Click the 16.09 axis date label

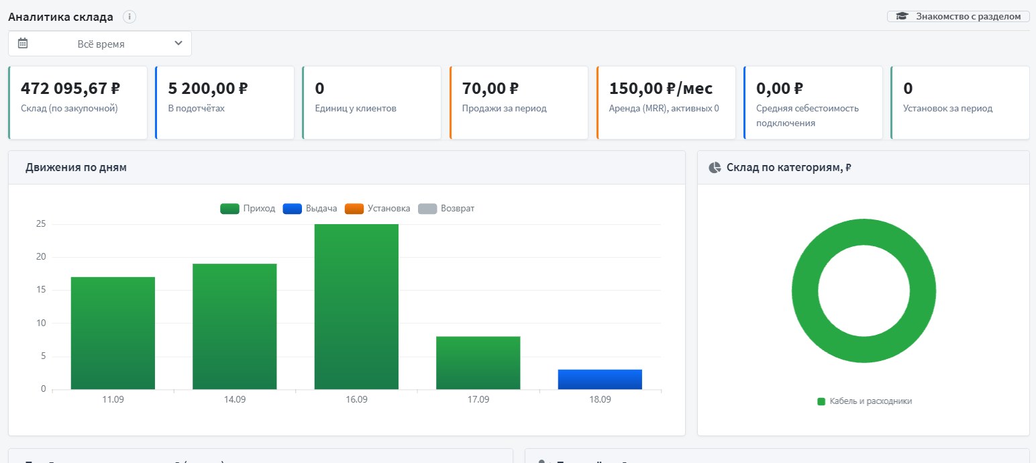[356, 399]
